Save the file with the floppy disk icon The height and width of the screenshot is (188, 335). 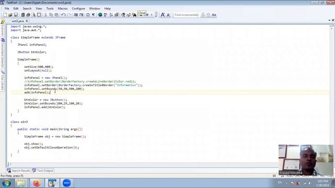pos(16,15)
